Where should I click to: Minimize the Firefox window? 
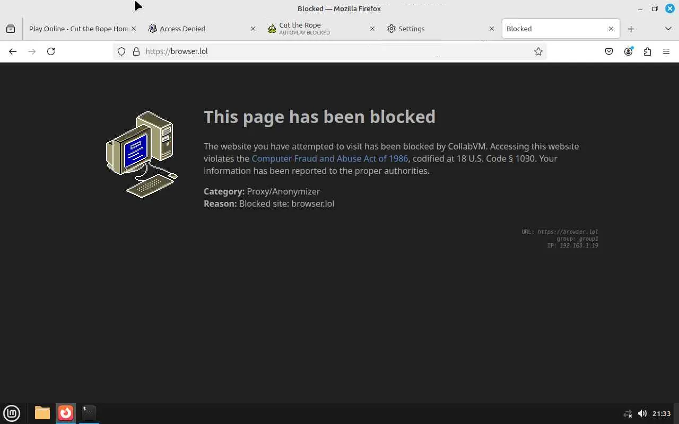pyautogui.click(x=640, y=8)
